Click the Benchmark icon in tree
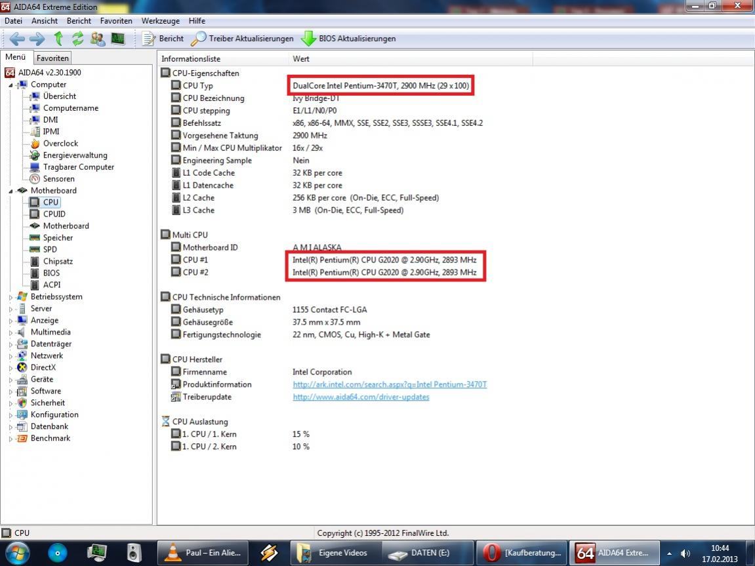 tap(22, 438)
